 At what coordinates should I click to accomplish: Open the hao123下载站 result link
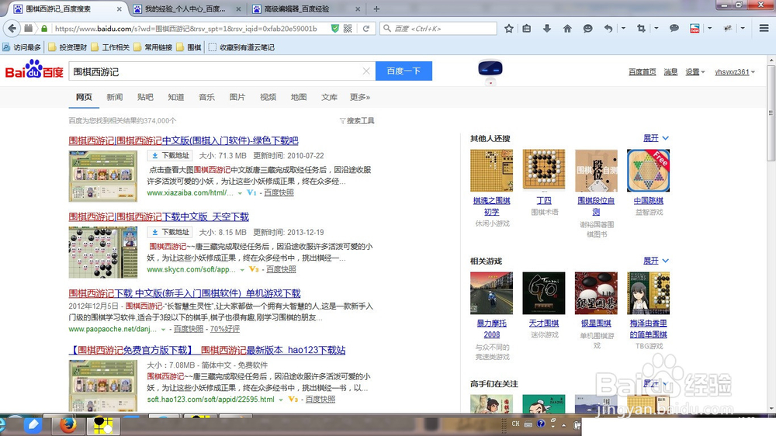(207, 350)
